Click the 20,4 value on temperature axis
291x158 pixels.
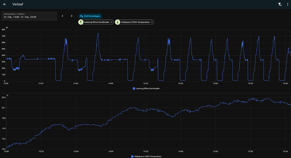click(x=3, y=98)
